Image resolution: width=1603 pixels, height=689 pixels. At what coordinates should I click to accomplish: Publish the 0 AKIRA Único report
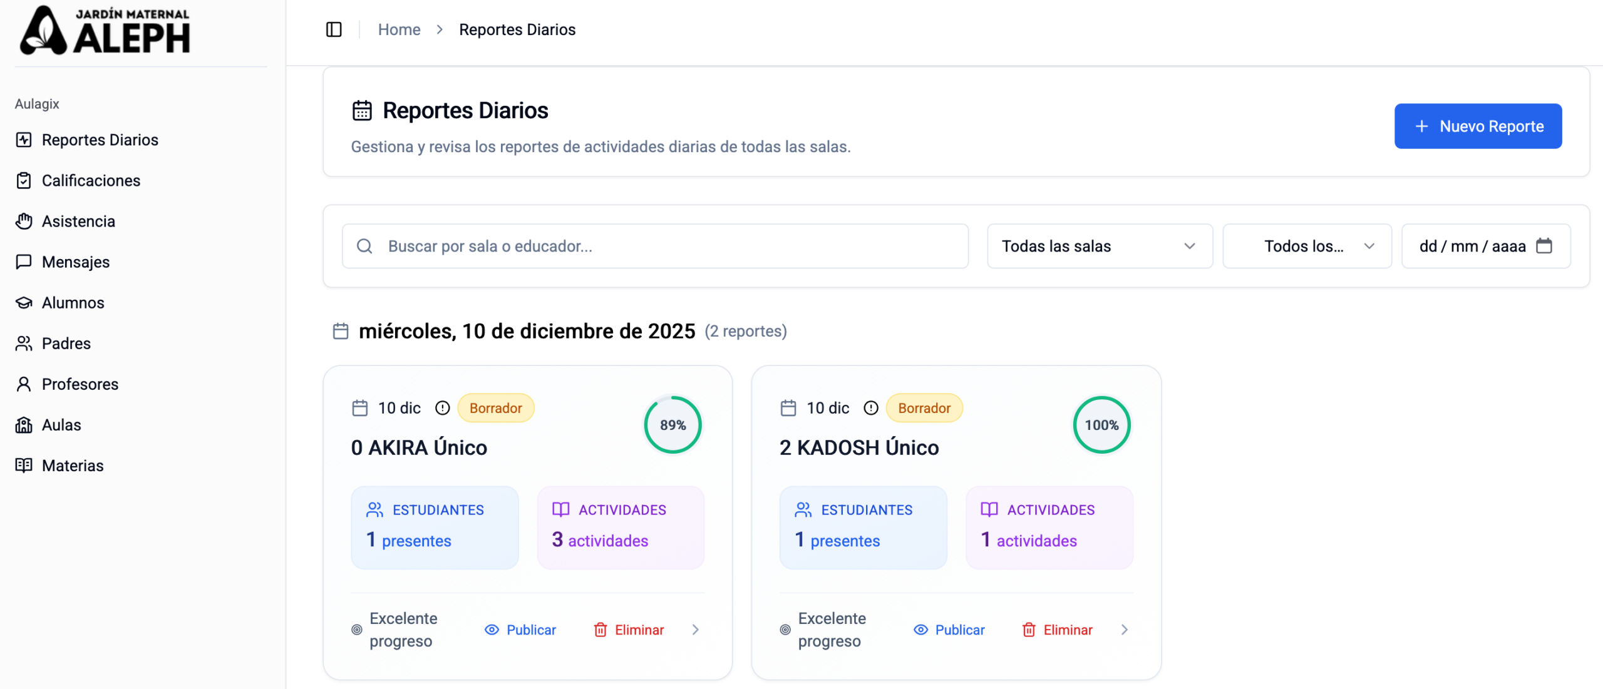[x=520, y=630]
